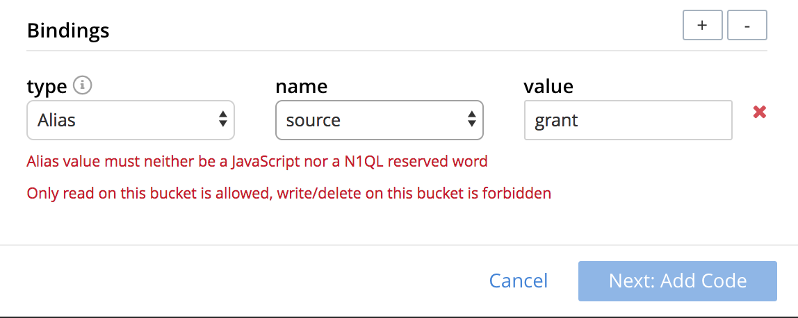
Task: Click the type column label
Action: 47,86
